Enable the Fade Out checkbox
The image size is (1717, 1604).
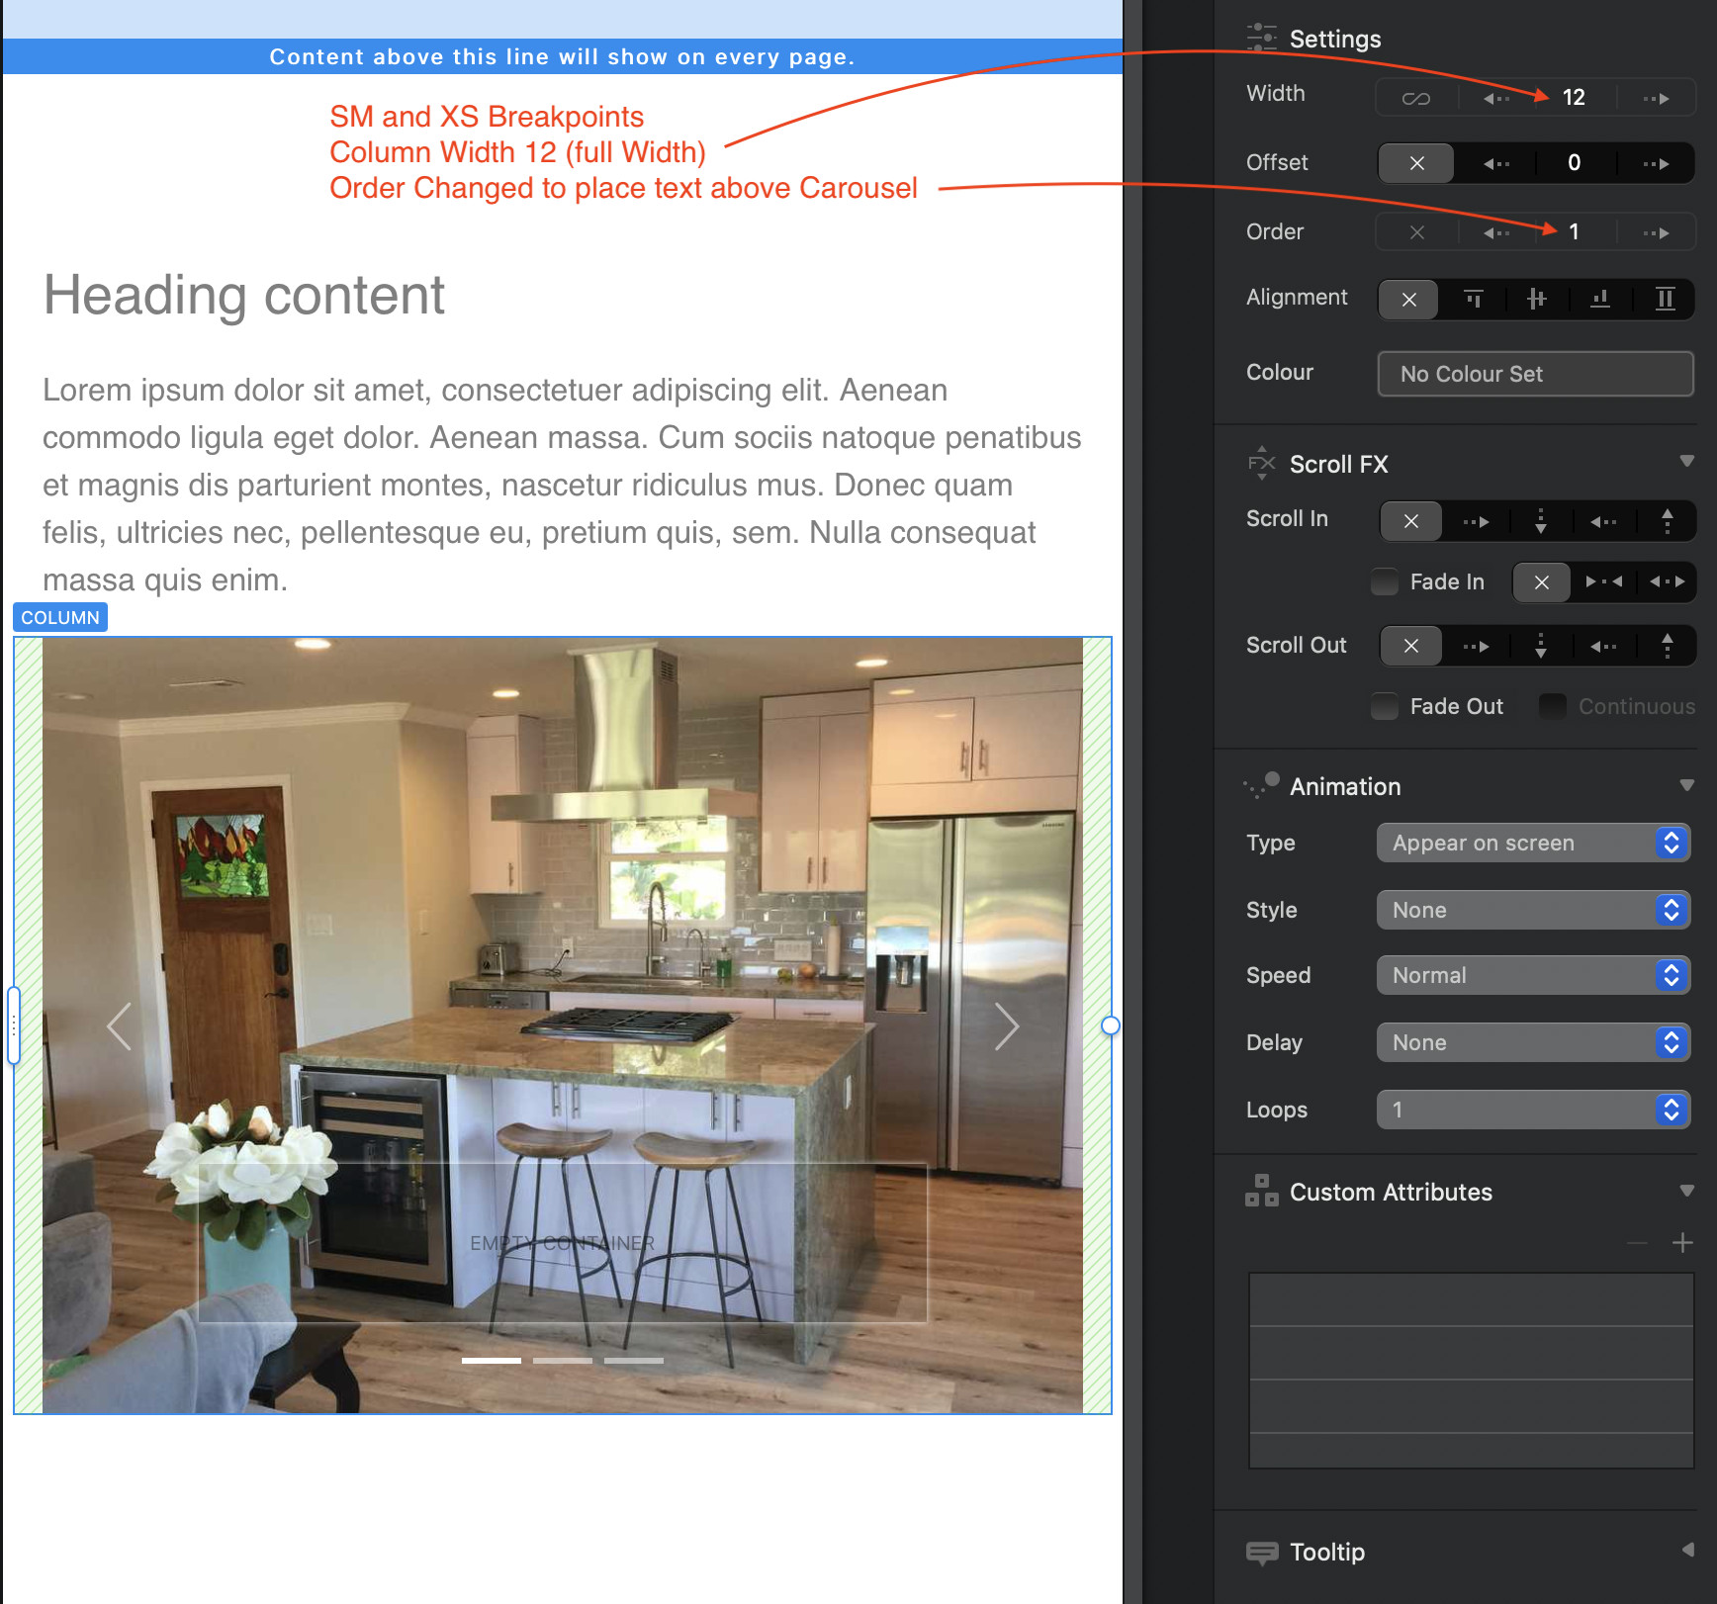point(1384,706)
